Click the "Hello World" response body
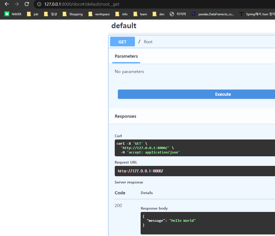The width and height of the screenshot is (275, 236). (182, 220)
